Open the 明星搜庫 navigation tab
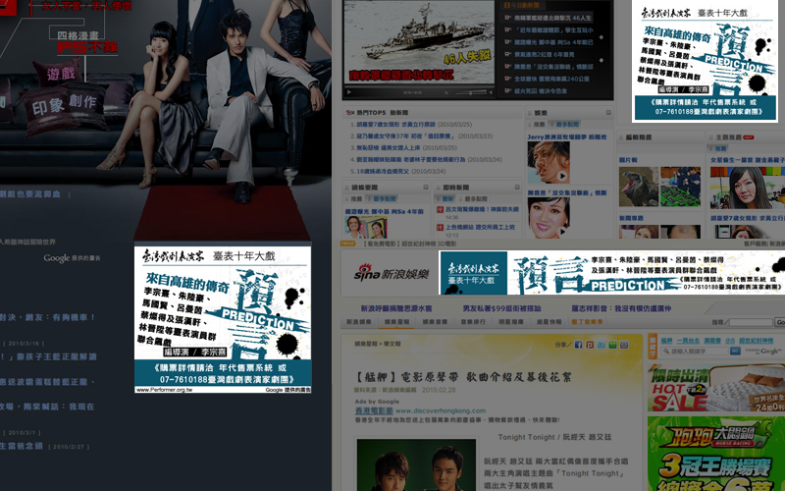The height and width of the screenshot is (491, 785). [511, 321]
